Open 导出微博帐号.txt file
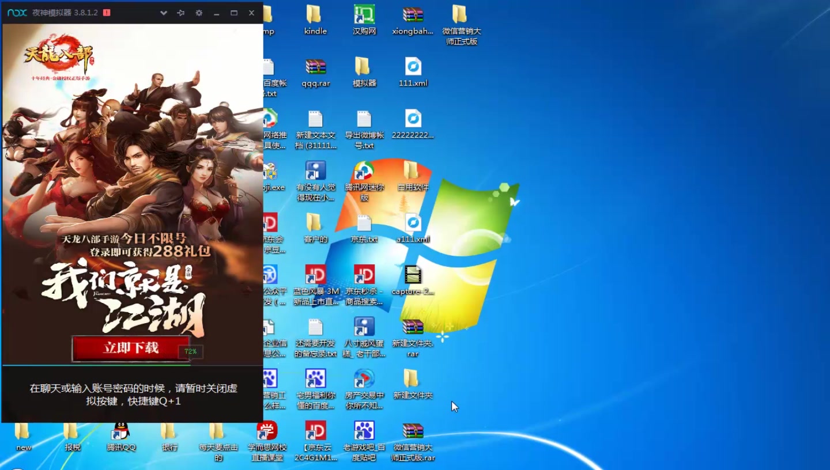The height and width of the screenshot is (470, 830). [364, 130]
